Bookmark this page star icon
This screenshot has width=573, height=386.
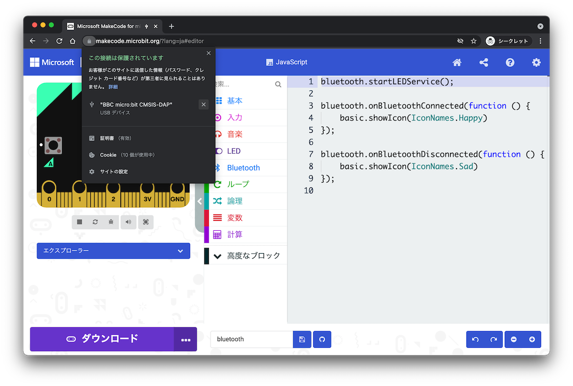[x=474, y=41]
